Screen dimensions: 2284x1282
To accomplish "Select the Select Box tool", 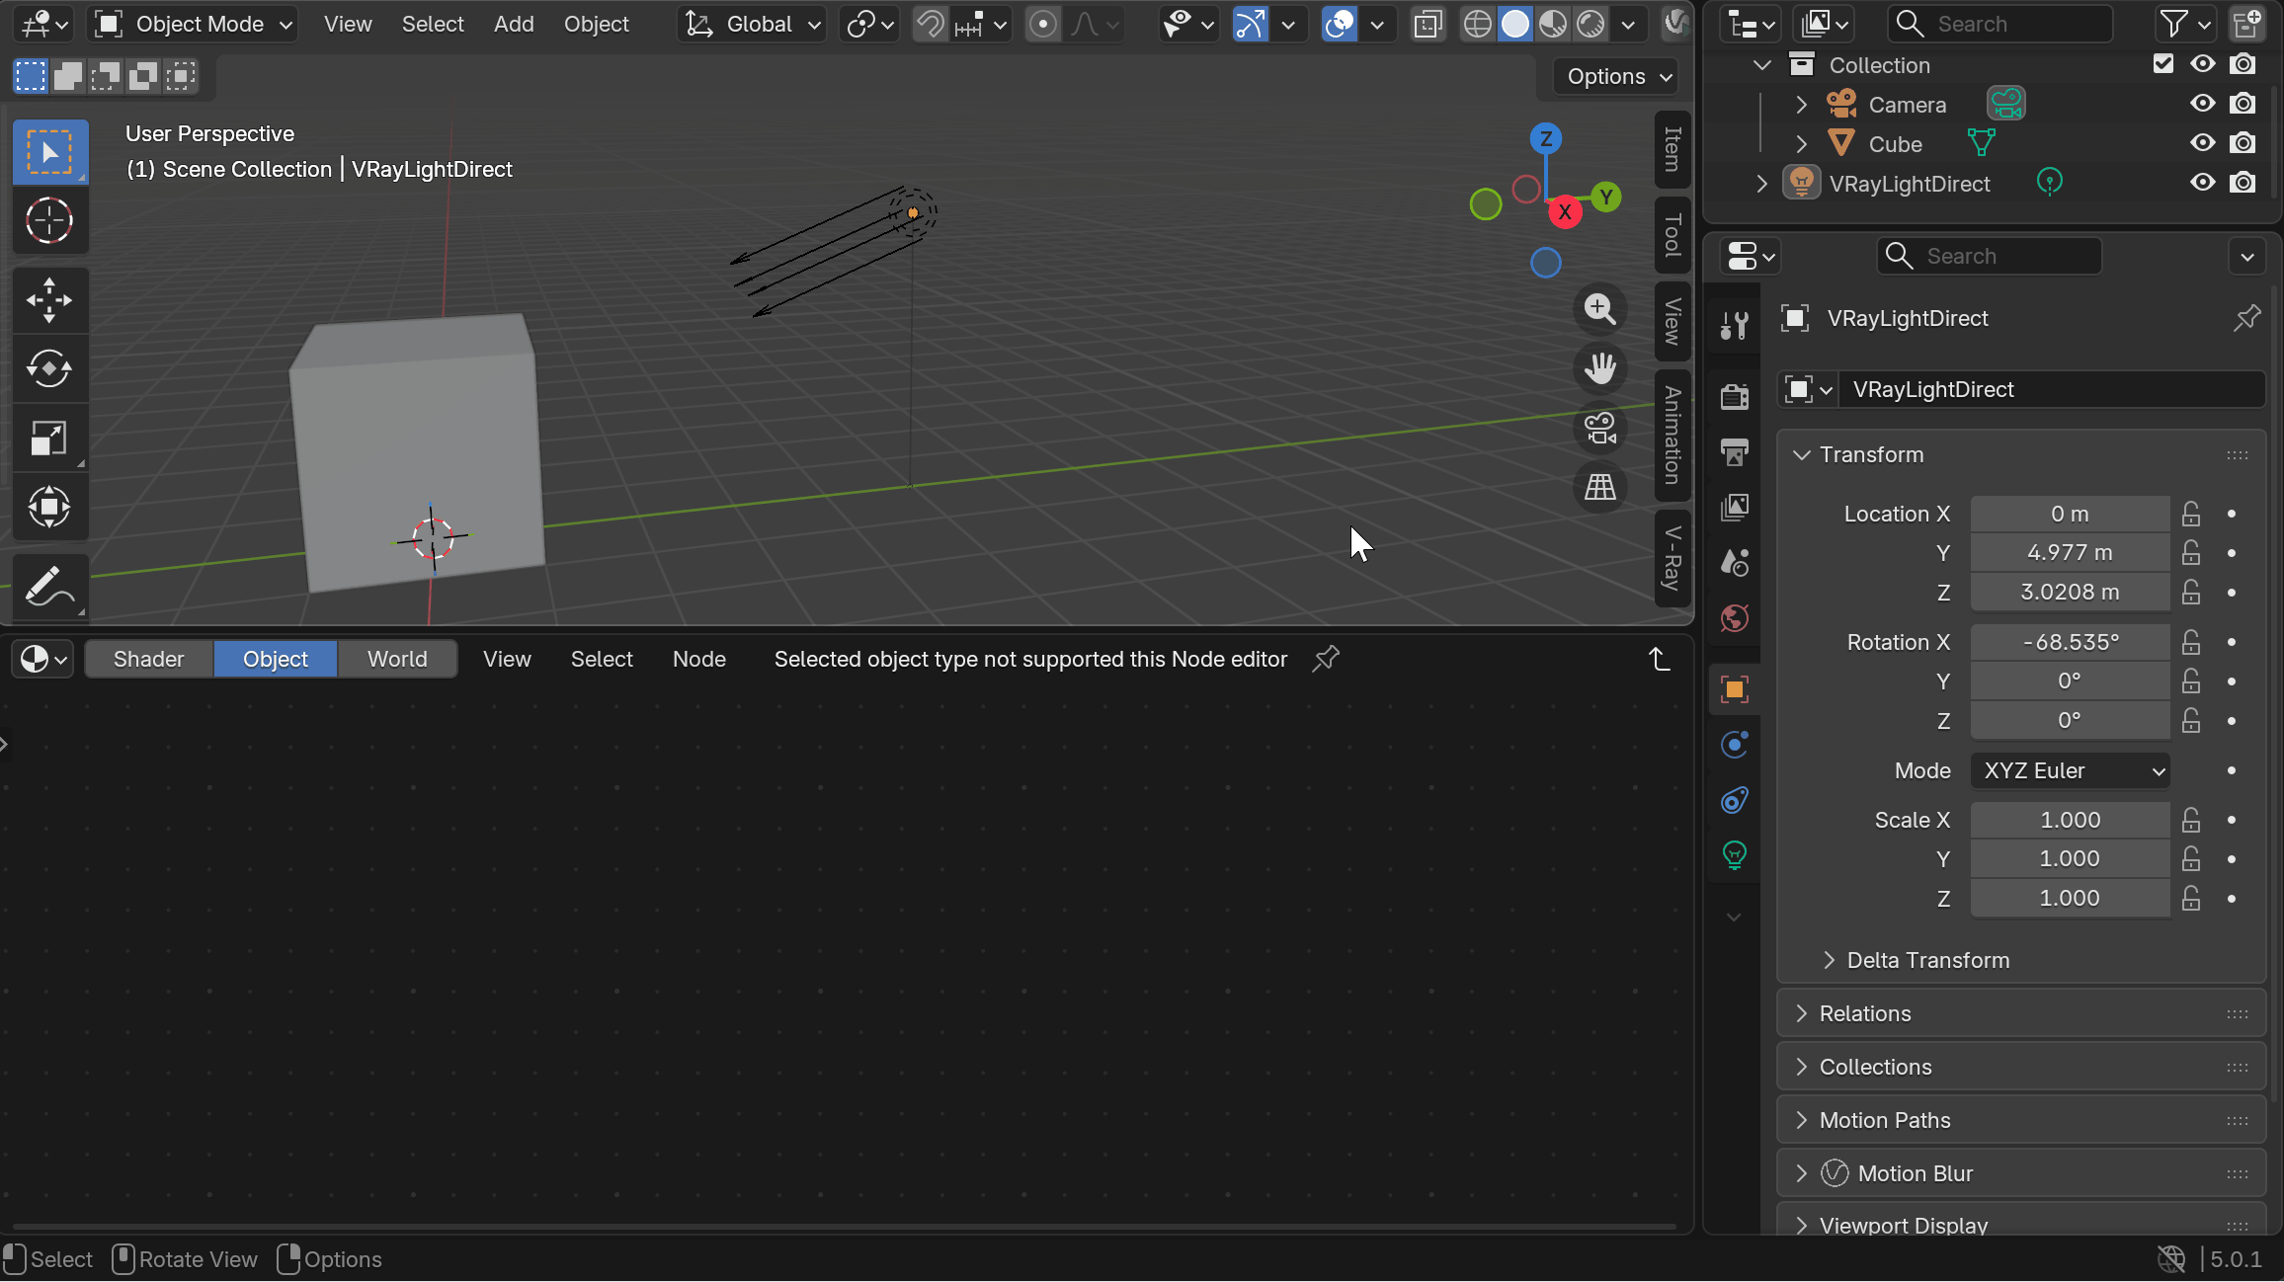I will coord(49,152).
